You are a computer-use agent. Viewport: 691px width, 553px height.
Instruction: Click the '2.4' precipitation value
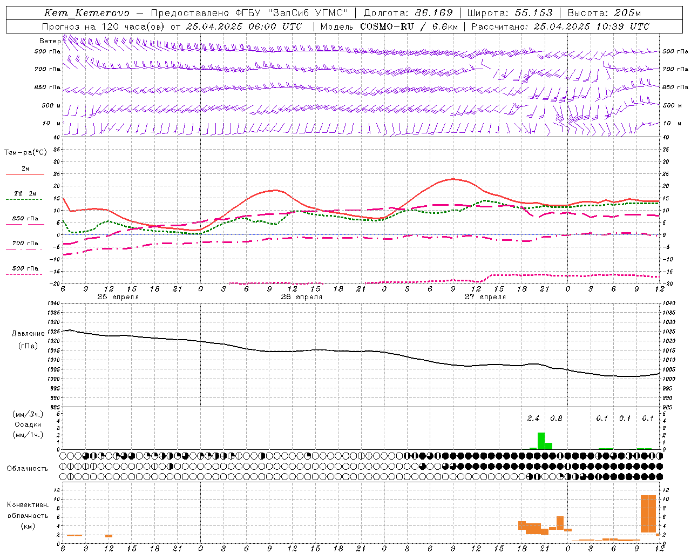click(x=533, y=419)
